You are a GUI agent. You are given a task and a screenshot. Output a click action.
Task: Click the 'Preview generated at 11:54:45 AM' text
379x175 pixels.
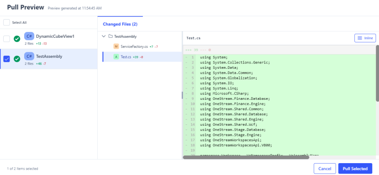point(75,8)
